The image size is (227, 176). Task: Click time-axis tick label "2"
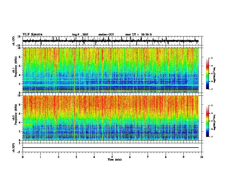point(58,157)
